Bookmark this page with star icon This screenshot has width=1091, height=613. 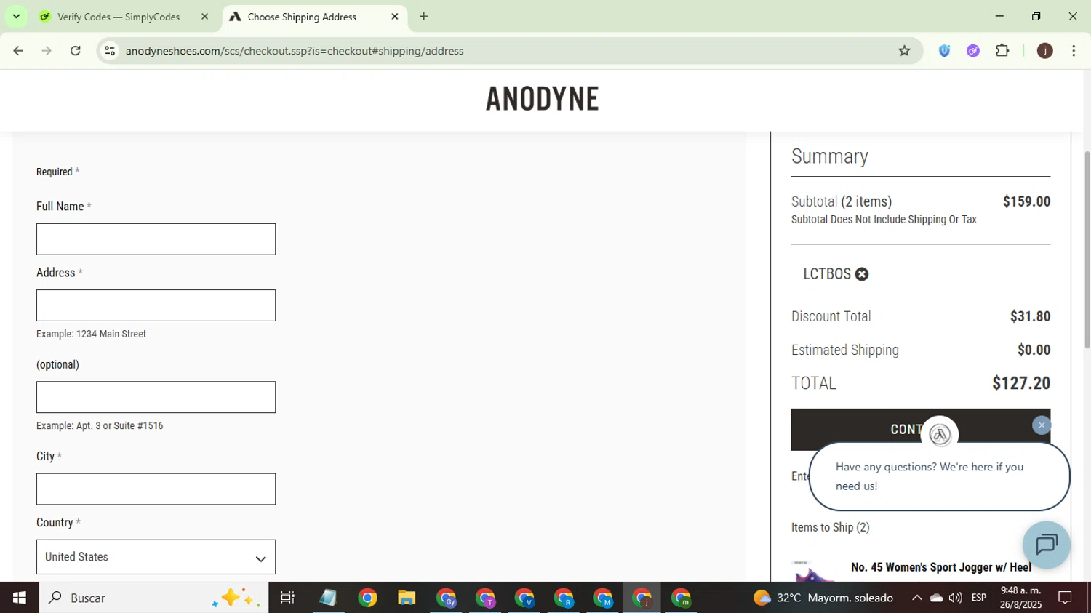click(904, 51)
